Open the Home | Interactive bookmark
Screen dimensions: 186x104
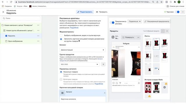[x=38, y=6]
